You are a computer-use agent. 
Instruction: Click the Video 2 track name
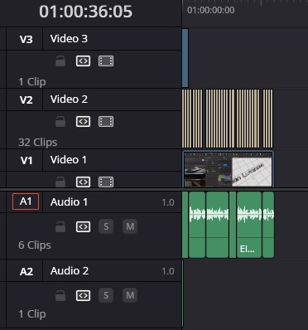(69, 99)
